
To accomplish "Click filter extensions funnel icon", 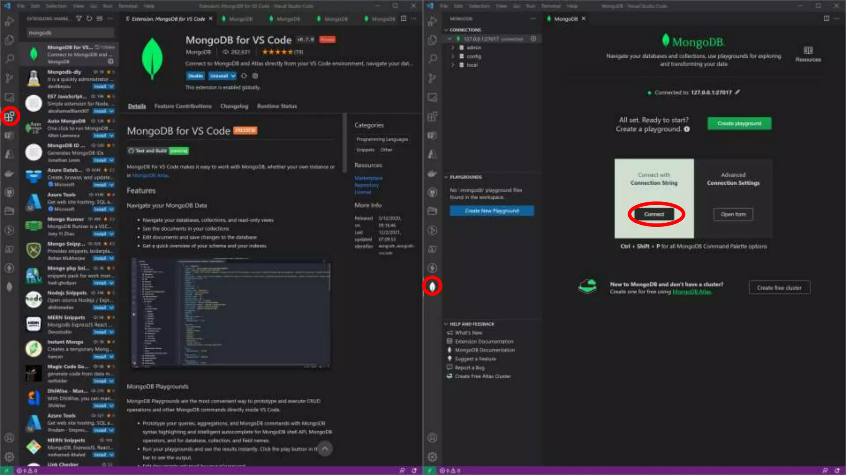I will tap(79, 19).
